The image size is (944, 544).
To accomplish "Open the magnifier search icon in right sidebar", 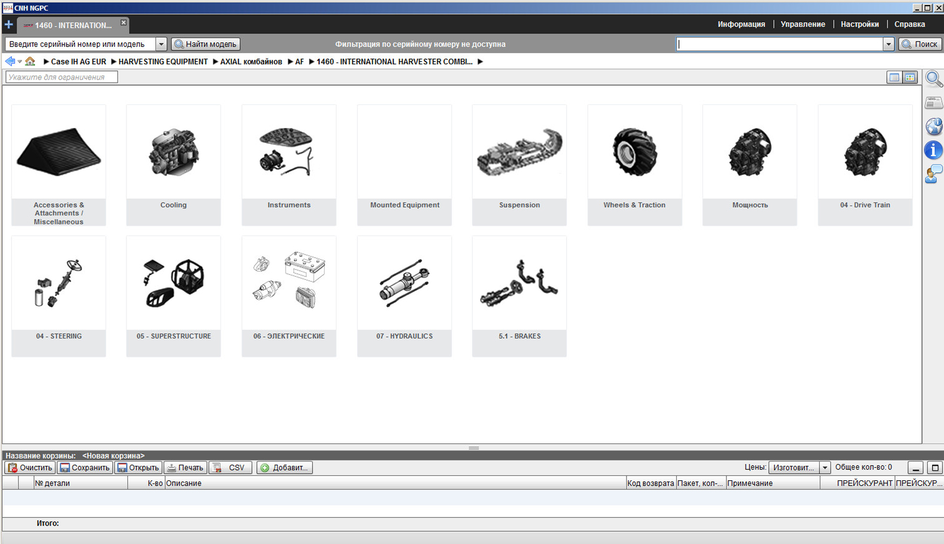I will pos(934,79).
